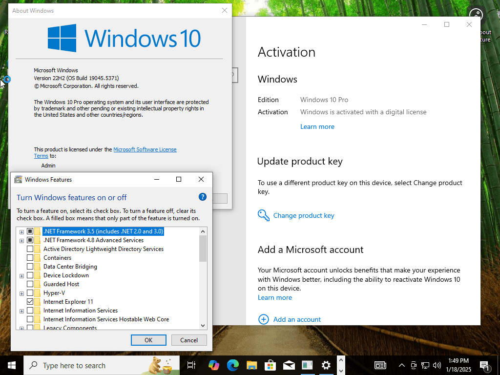The width and height of the screenshot is (500, 375).
Task: Click Learn more under Microsoft account
Action: click(x=275, y=297)
